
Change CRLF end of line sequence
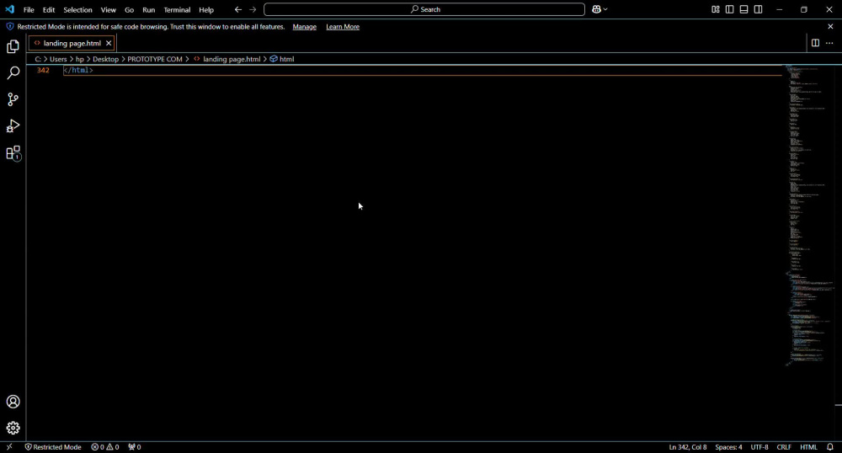783,446
